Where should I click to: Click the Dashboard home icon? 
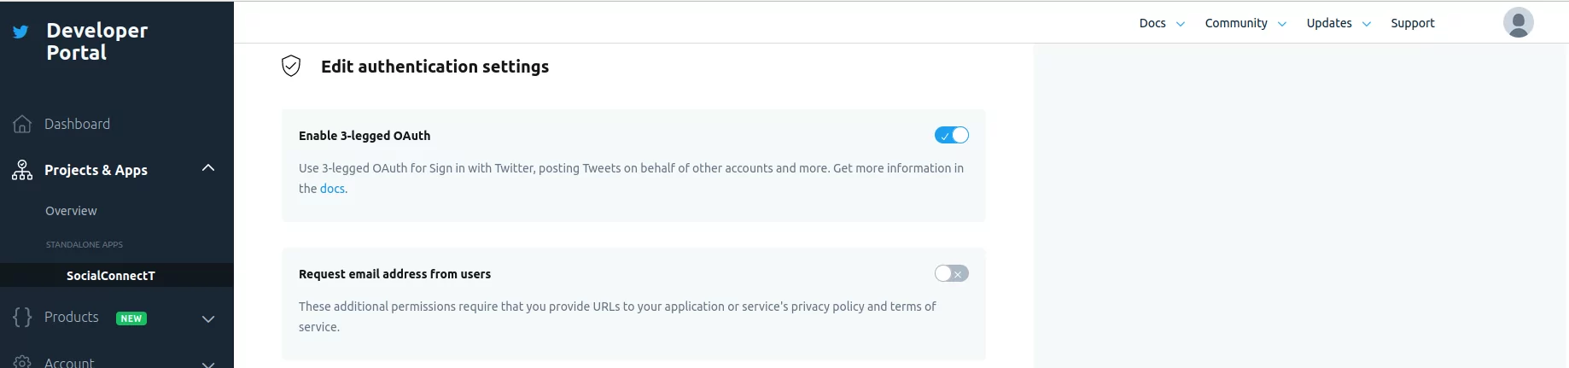coord(22,125)
